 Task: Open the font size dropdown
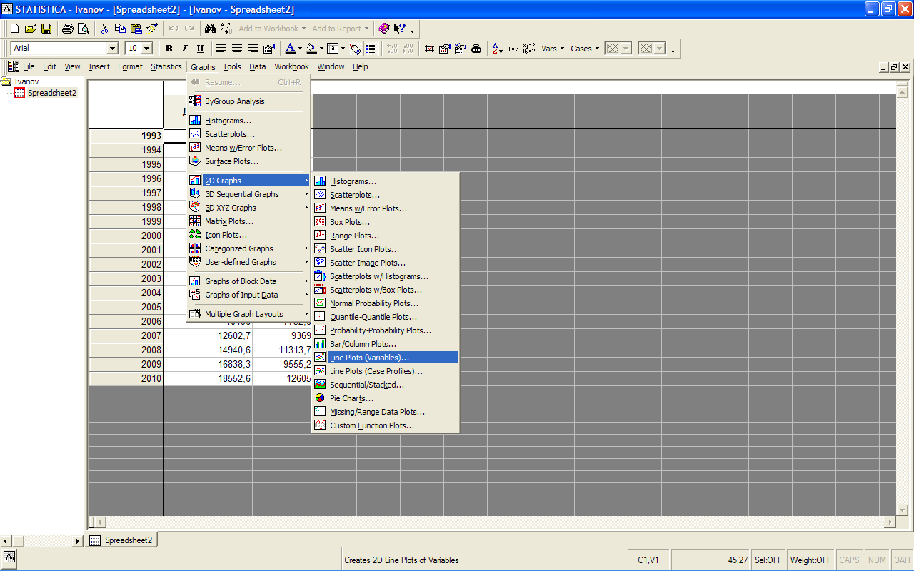point(147,49)
